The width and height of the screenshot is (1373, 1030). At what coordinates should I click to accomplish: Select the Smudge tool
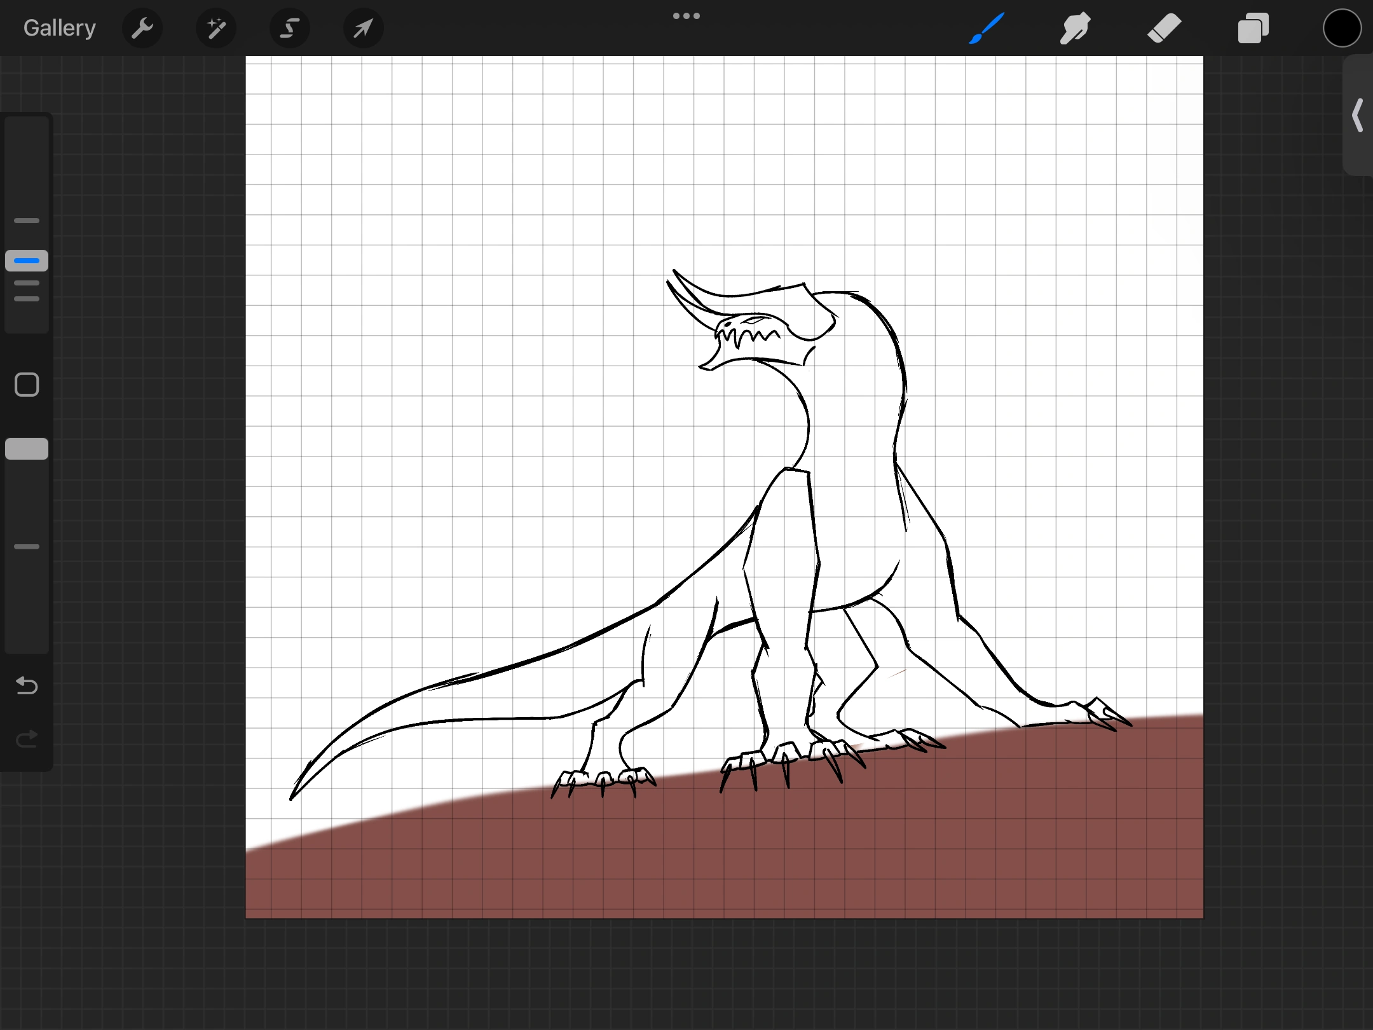pos(1075,28)
